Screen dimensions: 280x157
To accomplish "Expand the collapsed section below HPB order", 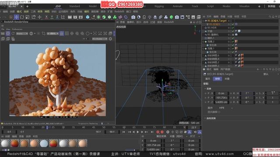I will coord(205,118).
